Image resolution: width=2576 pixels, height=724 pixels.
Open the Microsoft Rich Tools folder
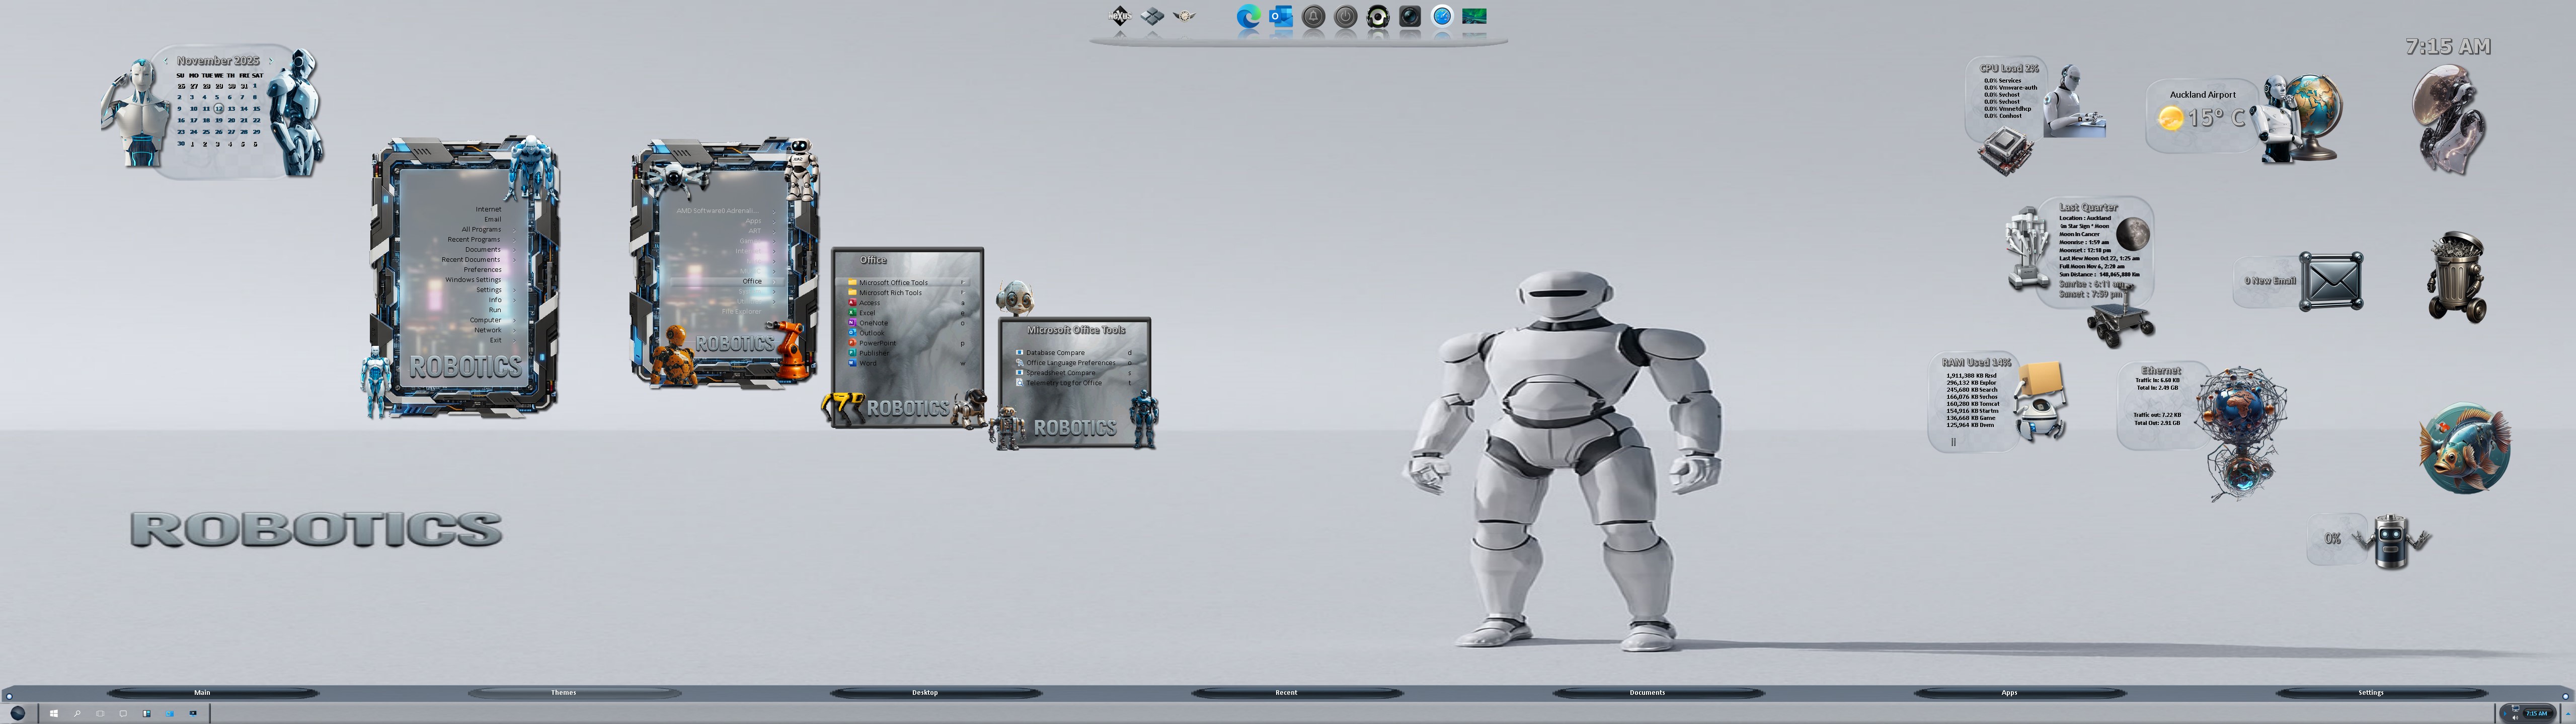[x=890, y=293]
